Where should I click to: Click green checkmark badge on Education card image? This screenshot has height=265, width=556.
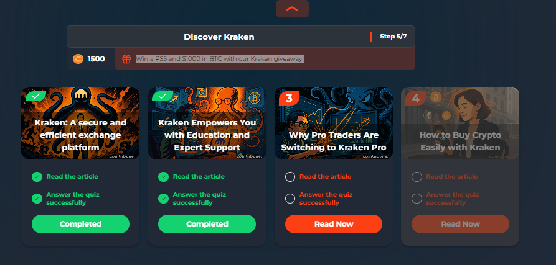163,96
